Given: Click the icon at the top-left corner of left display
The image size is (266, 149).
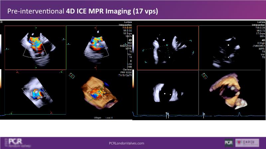Looking at the screenshot, I should pos(1,22).
